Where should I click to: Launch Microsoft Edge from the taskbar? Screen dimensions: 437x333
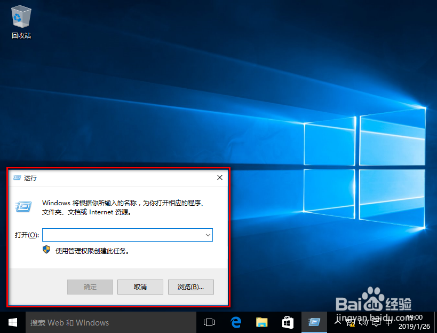tap(236, 322)
